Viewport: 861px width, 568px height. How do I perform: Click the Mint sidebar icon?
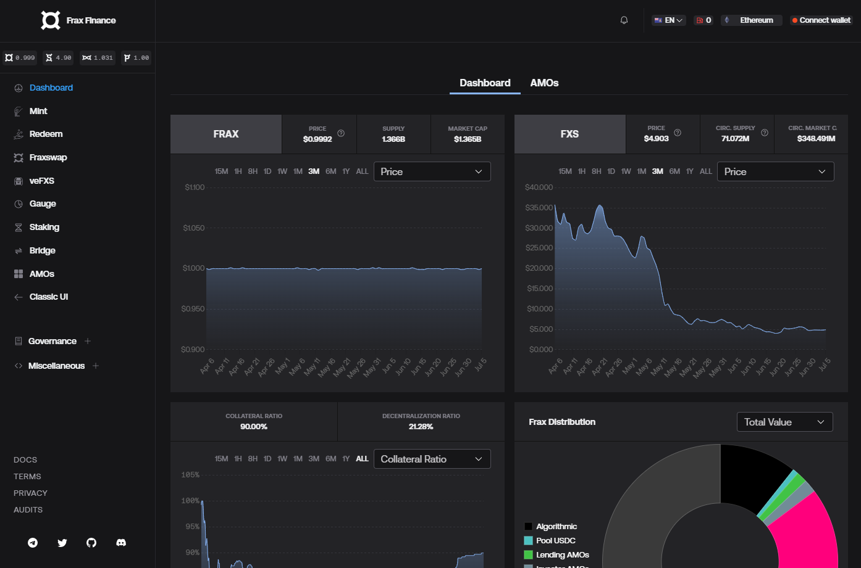coord(19,112)
